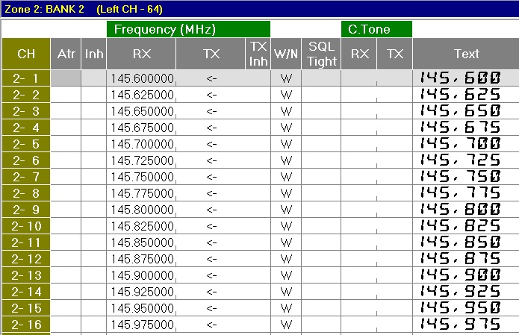
Task: Click the CH column header
Action: (x=26, y=54)
